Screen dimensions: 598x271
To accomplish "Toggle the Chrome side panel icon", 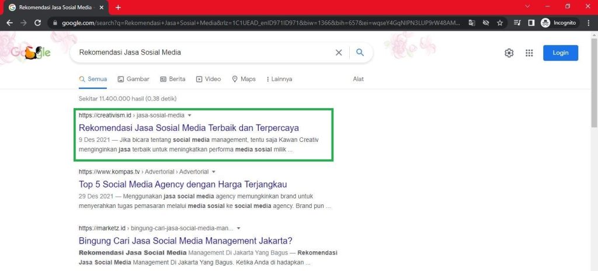I will coord(531,23).
